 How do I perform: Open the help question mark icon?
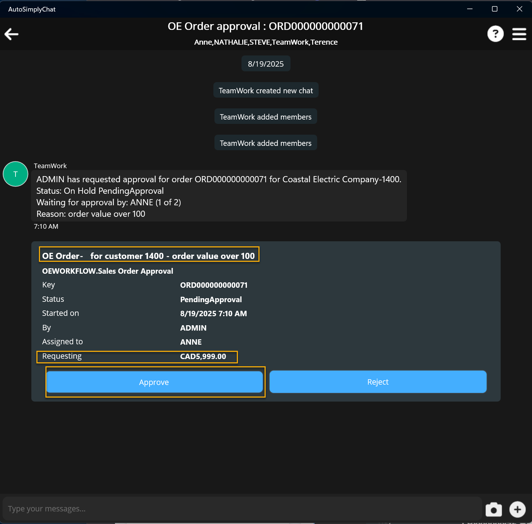coord(495,34)
